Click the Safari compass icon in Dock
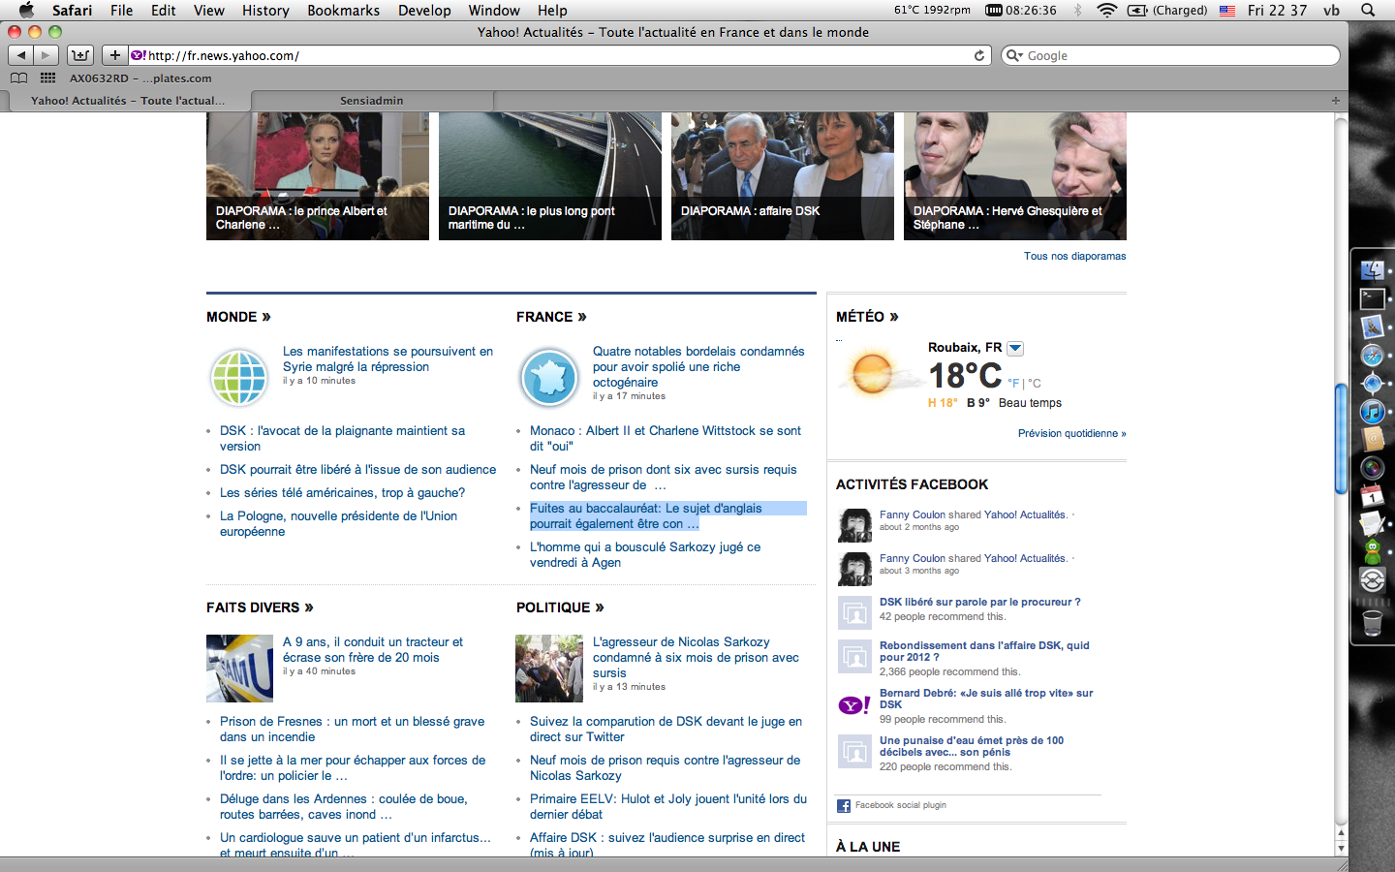 click(1373, 356)
